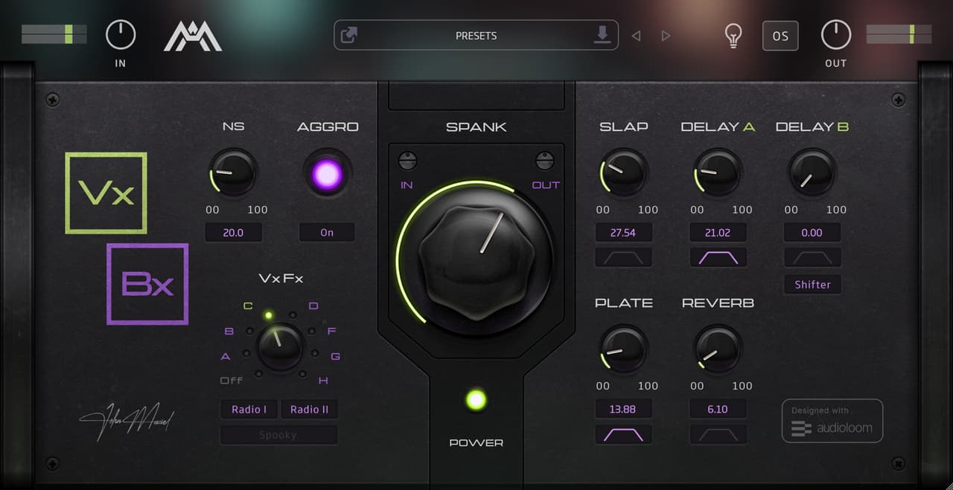Viewport: 953px width, 490px height.
Task: Select the purple Bx mode box
Action: (147, 284)
